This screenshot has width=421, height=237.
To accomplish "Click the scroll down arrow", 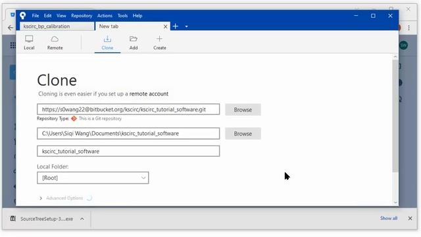I will click(x=395, y=203).
